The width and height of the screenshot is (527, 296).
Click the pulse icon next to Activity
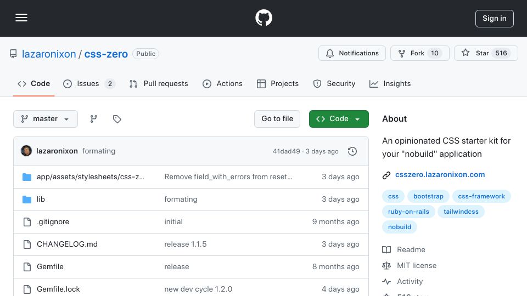[x=386, y=281]
